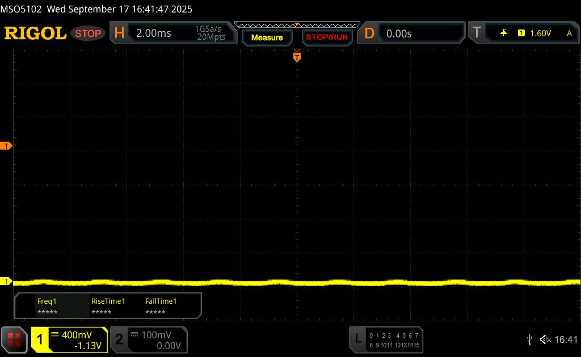Click the USB connection status icon
The width and height of the screenshot is (581, 357).
(529, 339)
